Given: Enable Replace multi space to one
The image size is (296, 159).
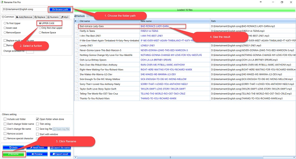Looking at the screenshot, I should pyautogui.click(x=5, y=40).
